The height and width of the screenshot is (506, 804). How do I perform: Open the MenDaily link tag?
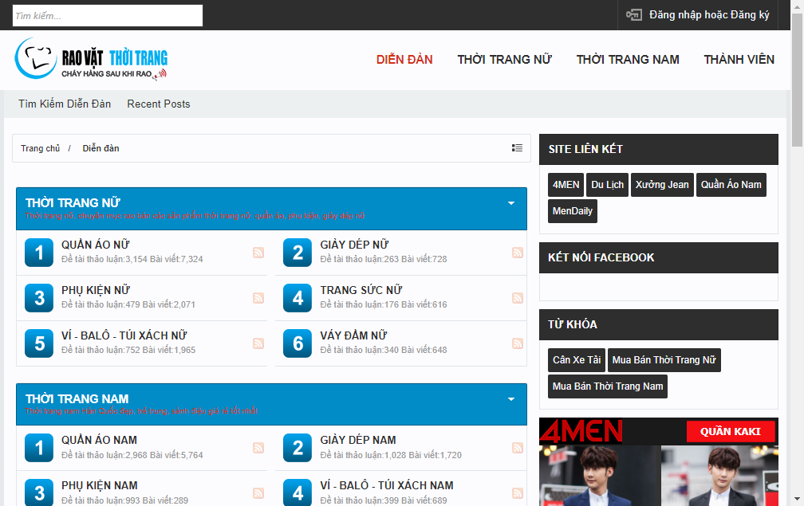[573, 211]
